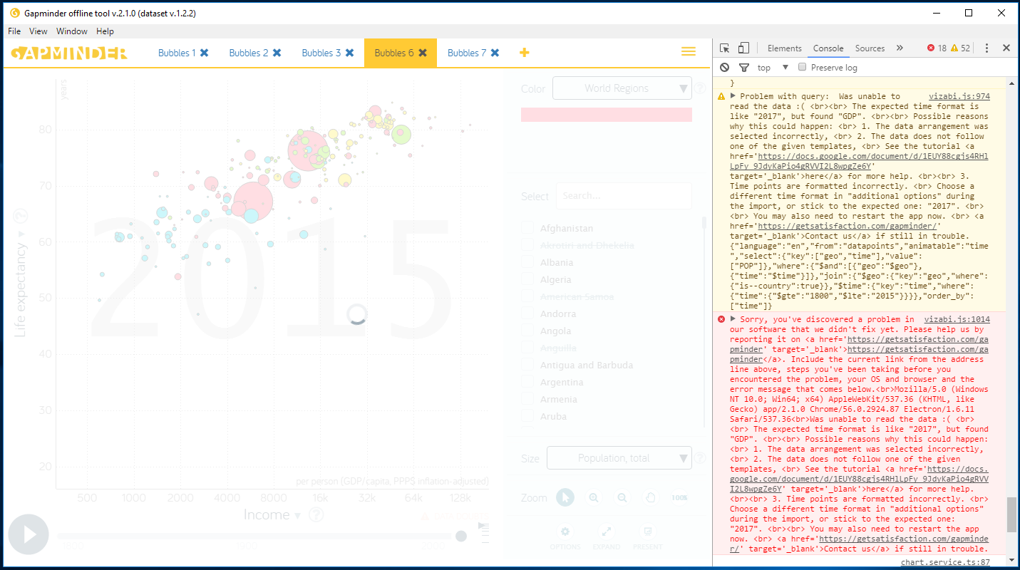The width and height of the screenshot is (1020, 570).
Task: Click the DevTools inspect element icon
Action: tap(725, 48)
